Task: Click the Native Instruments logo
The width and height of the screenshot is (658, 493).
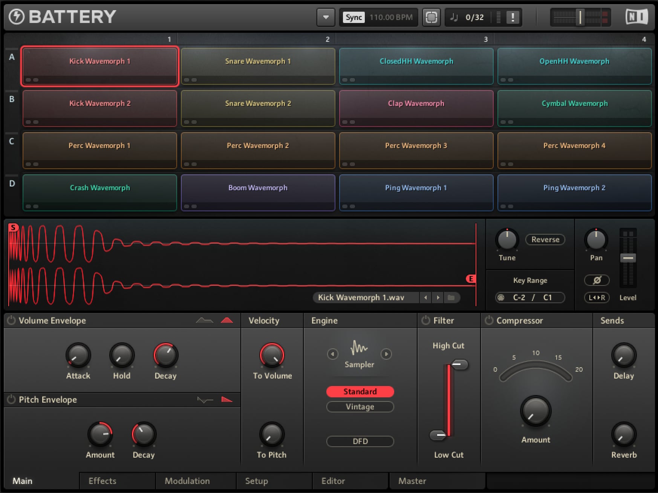Action: [636, 17]
